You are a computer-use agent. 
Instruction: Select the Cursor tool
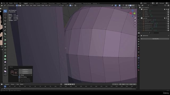coord(5,14)
